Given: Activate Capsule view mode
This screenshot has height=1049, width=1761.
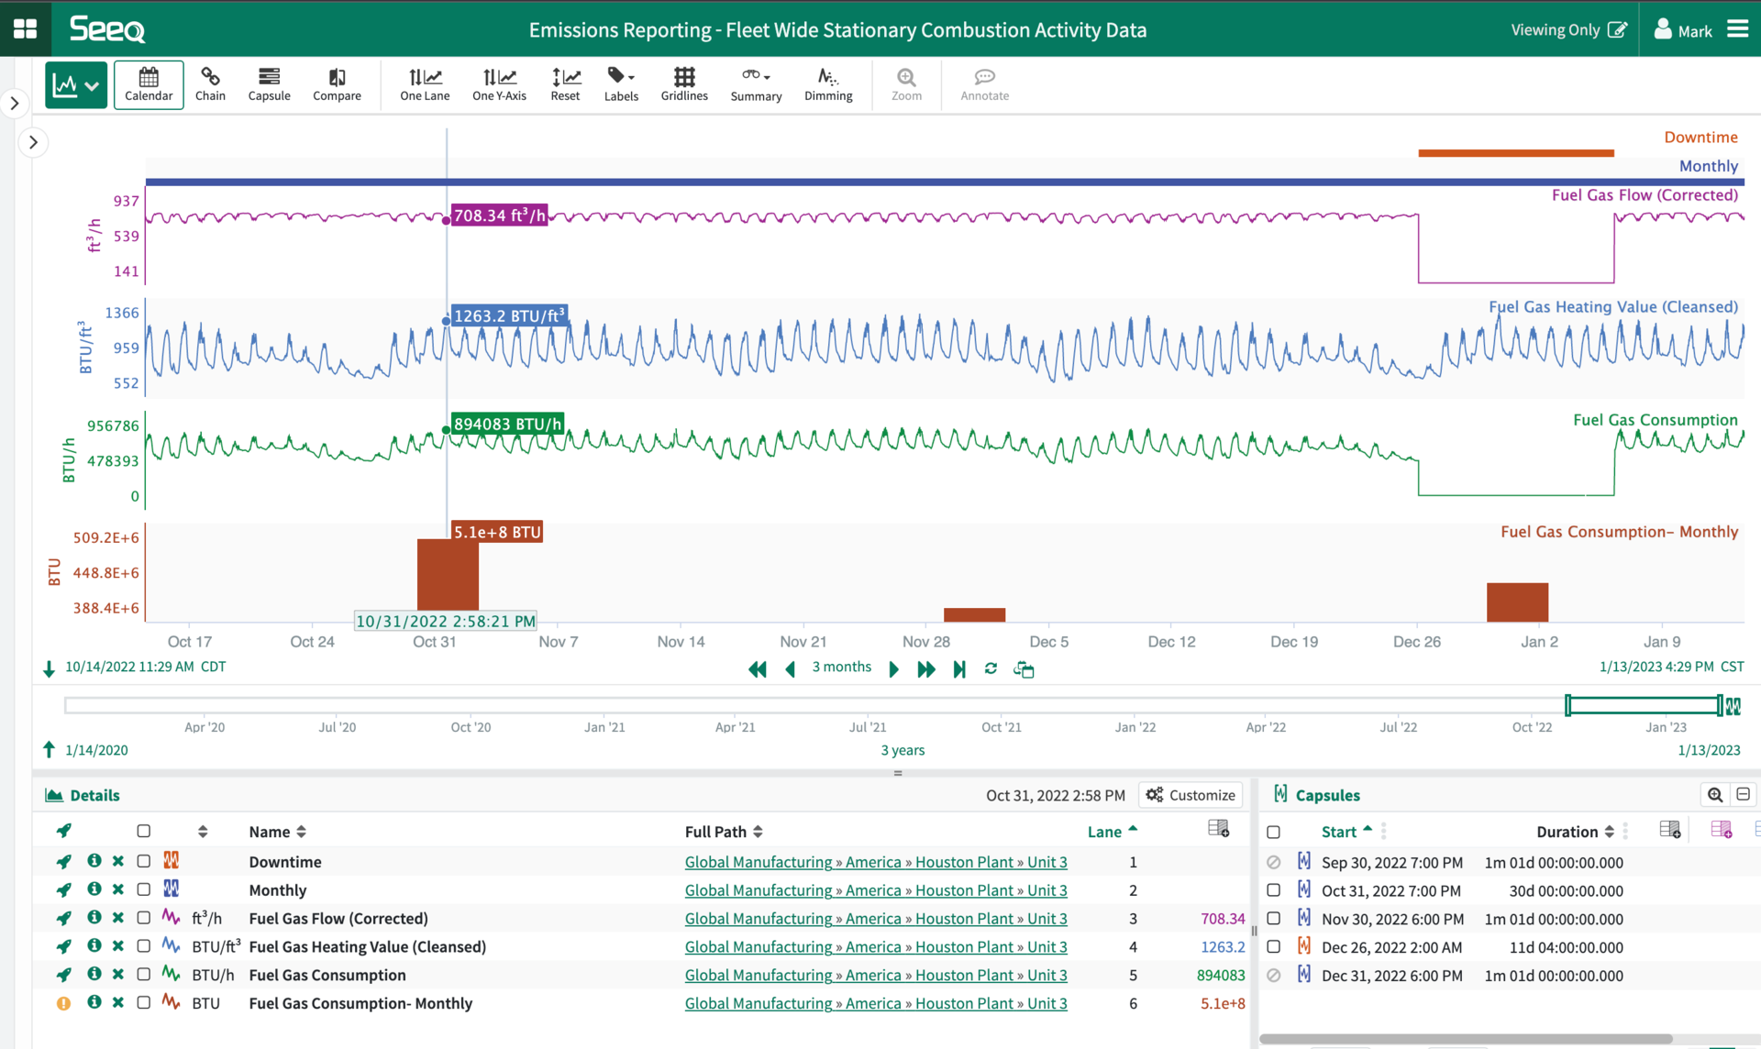Looking at the screenshot, I should click(x=269, y=84).
